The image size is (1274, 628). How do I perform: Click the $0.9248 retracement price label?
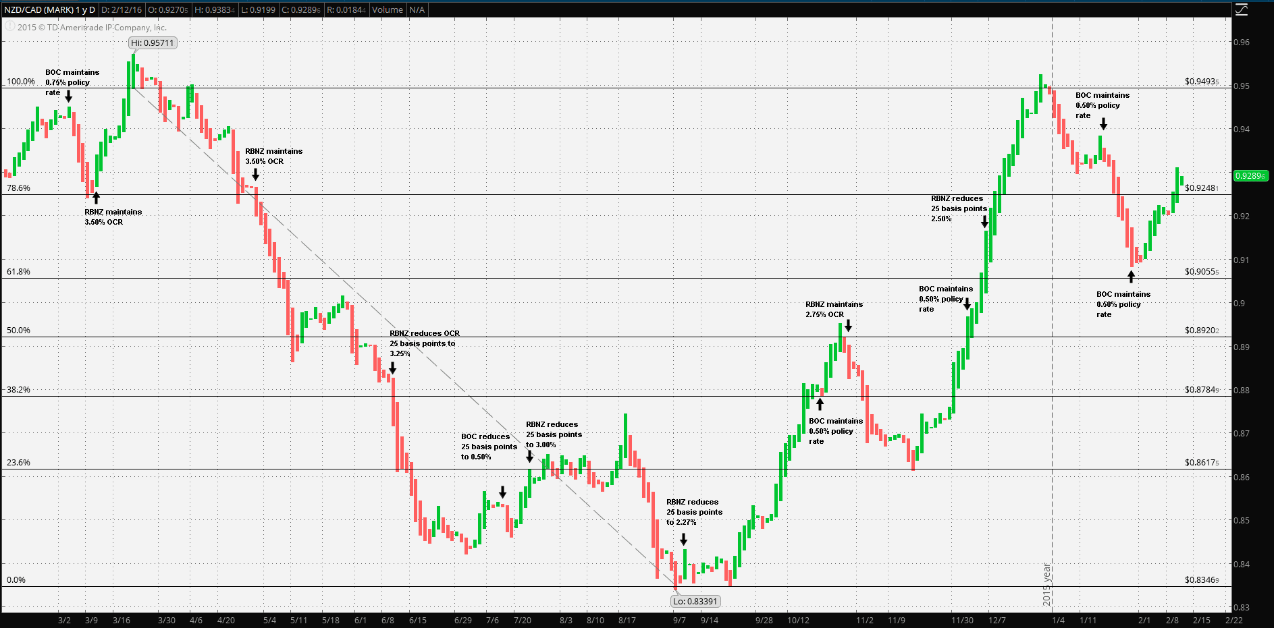click(x=1202, y=188)
